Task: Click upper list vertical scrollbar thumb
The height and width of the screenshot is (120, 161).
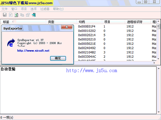Action: (158, 26)
